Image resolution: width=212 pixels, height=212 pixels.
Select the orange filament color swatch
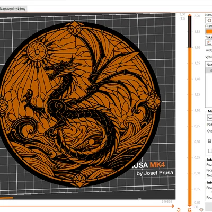209,31
